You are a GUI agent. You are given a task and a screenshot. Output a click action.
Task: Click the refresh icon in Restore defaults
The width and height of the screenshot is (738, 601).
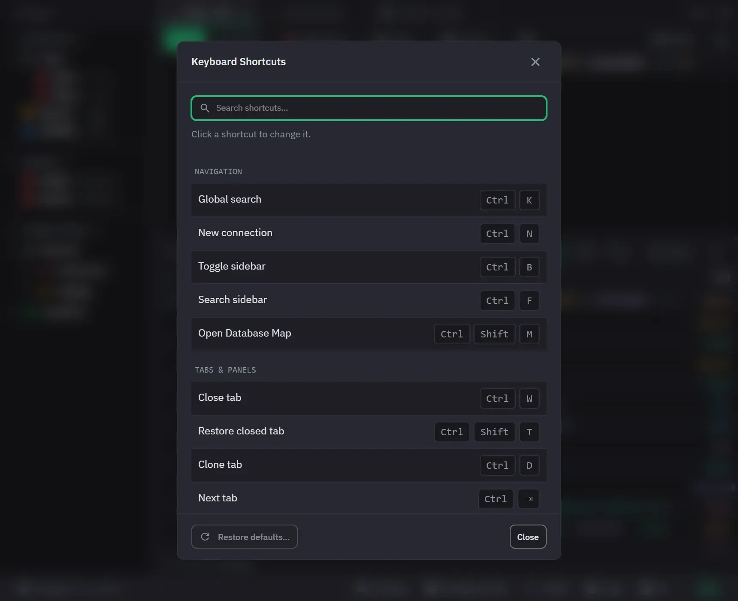tap(205, 537)
